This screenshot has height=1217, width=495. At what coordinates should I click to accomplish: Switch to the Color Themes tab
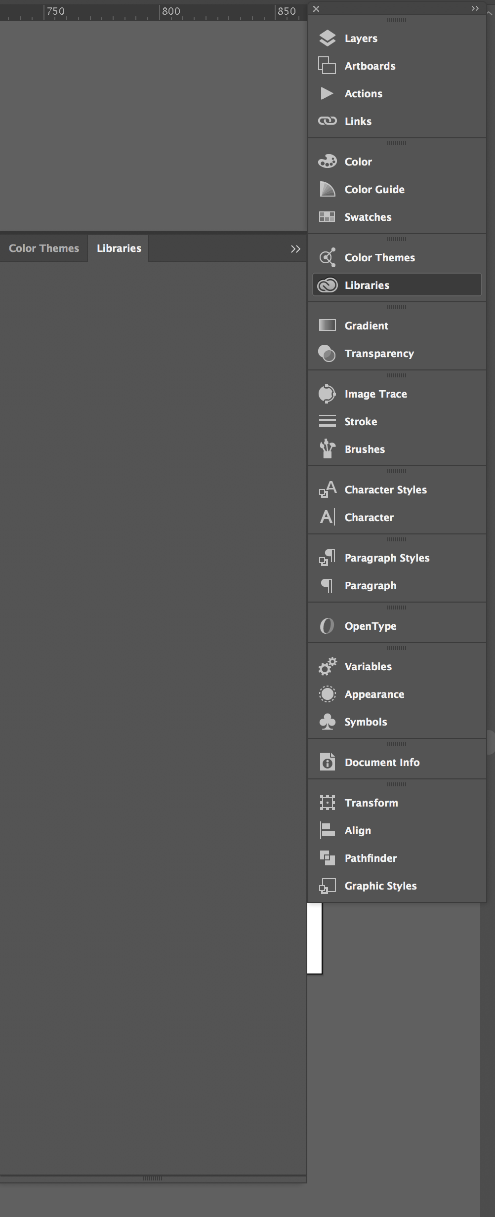43,248
